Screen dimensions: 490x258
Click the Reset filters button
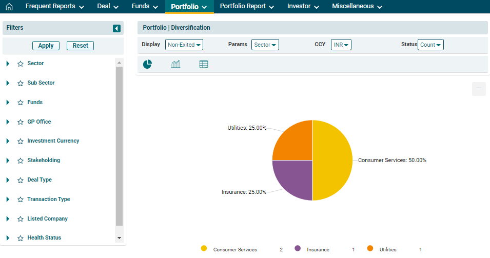pos(80,46)
